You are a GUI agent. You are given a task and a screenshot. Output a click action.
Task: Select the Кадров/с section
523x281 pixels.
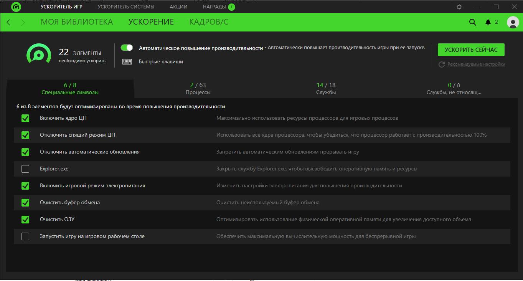coord(209,22)
